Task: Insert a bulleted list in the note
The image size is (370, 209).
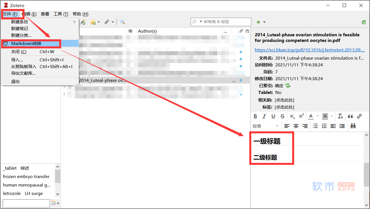Action: [315, 126]
